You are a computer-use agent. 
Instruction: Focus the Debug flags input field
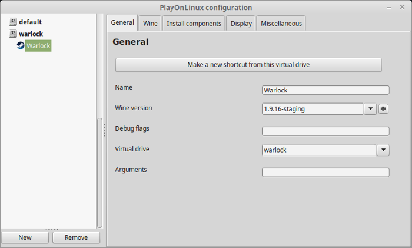click(325, 131)
